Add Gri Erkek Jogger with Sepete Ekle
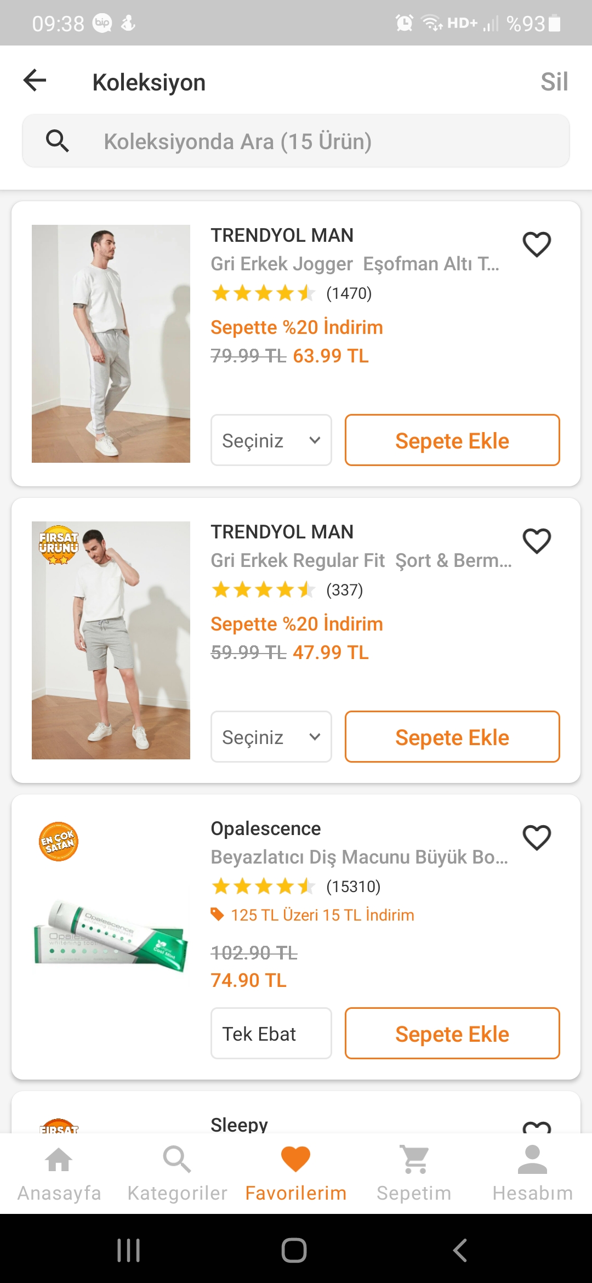This screenshot has height=1283, width=592. coord(452,440)
